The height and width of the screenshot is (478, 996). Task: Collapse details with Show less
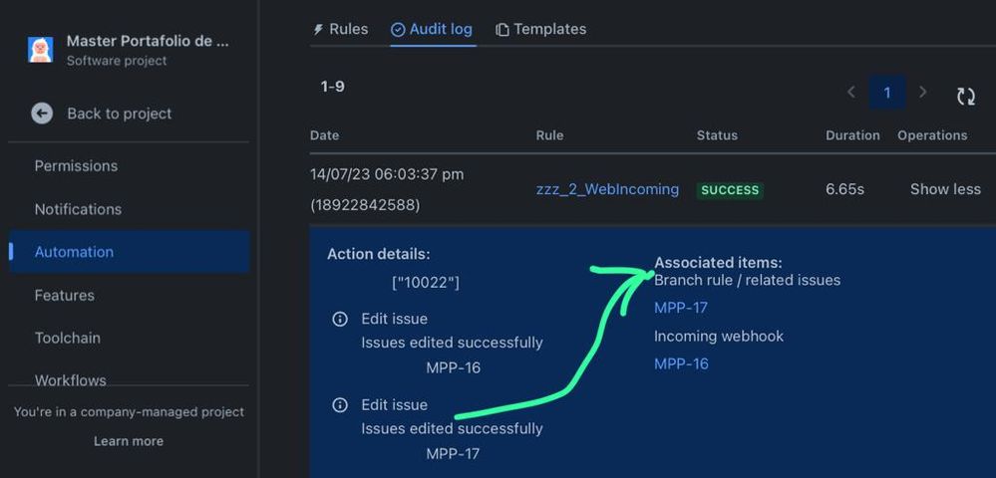pyautogui.click(x=945, y=189)
